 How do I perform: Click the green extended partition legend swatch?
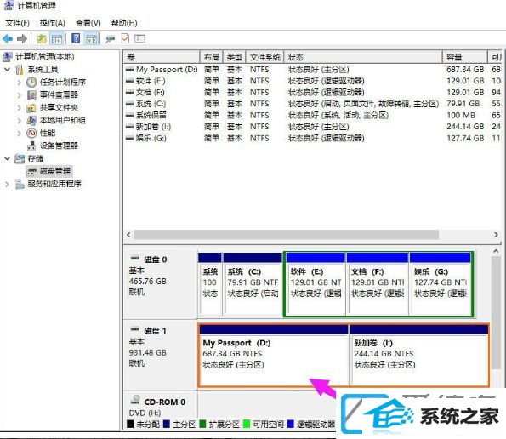[x=202, y=424]
